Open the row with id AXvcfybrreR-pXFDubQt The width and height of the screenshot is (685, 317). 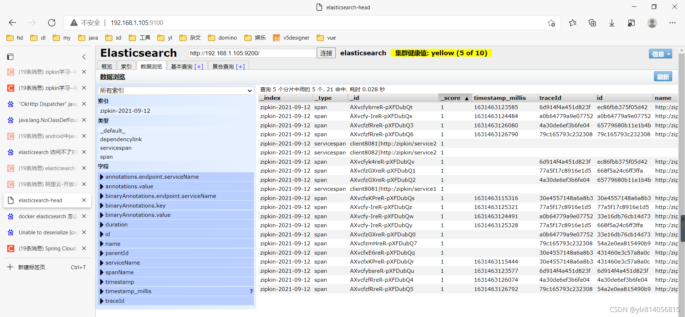click(x=468, y=107)
